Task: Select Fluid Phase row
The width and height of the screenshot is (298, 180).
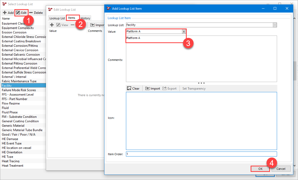Action: click(x=24, y=112)
